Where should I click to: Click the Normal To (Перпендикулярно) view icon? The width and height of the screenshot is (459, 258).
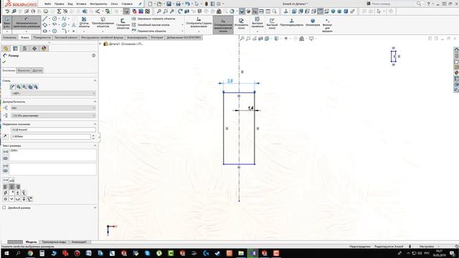click(x=291, y=22)
